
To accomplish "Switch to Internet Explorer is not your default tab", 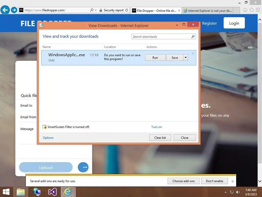I will click(208, 11).
